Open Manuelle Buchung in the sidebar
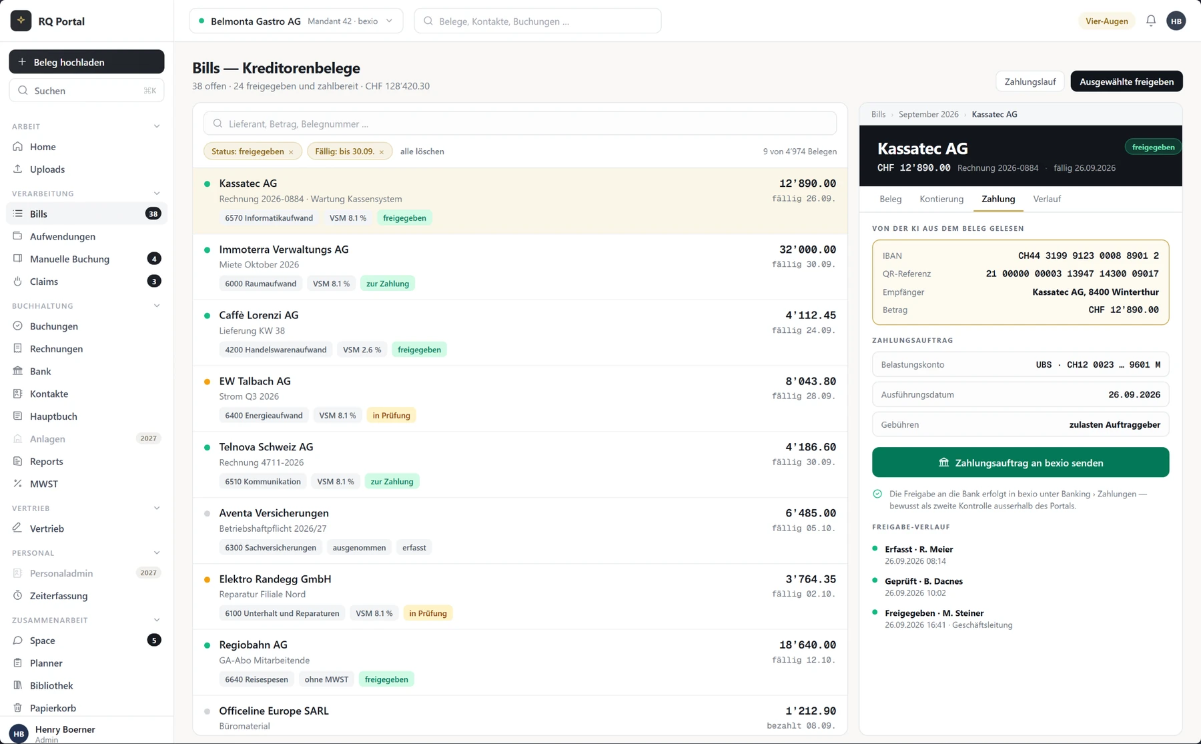Image resolution: width=1201 pixels, height=744 pixels. tap(87, 259)
